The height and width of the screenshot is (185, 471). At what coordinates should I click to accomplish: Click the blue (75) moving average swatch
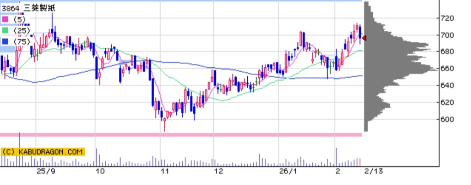[x=5, y=41]
